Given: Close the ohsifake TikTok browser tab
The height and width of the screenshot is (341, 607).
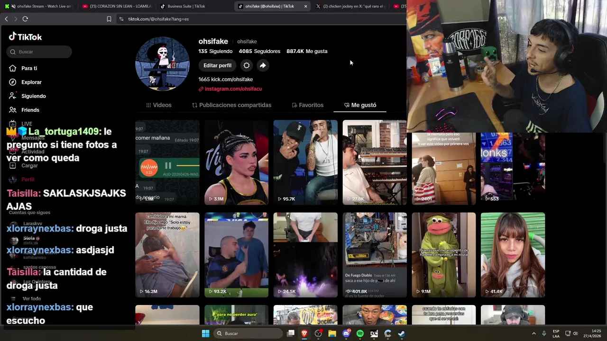Looking at the screenshot, I should pyautogui.click(x=305, y=6).
